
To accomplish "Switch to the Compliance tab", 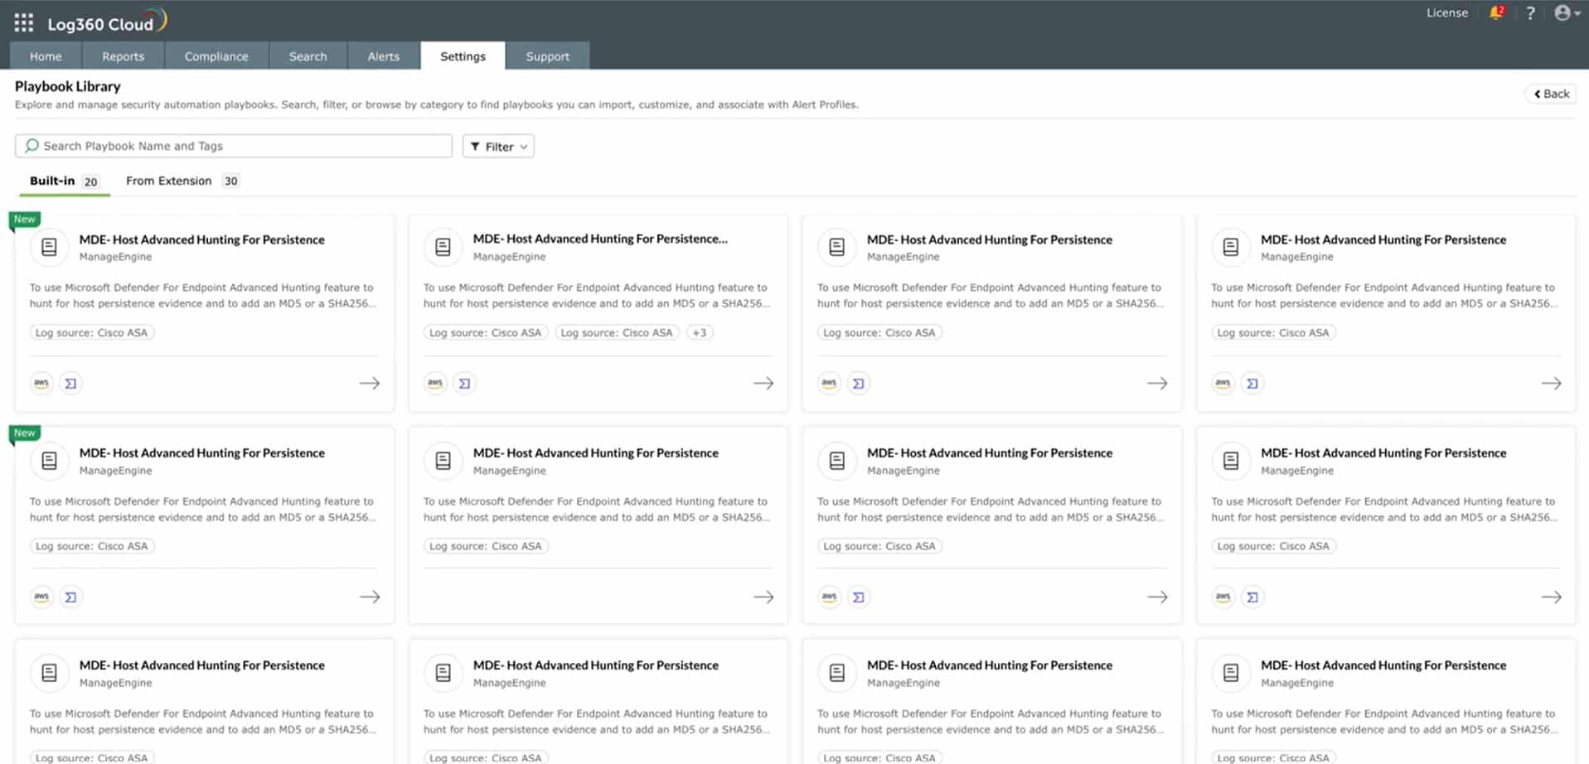I will coord(216,56).
